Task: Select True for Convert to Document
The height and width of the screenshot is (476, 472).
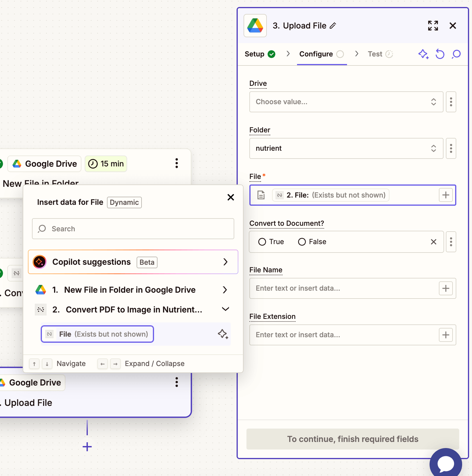Action: pyautogui.click(x=262, y=242)
